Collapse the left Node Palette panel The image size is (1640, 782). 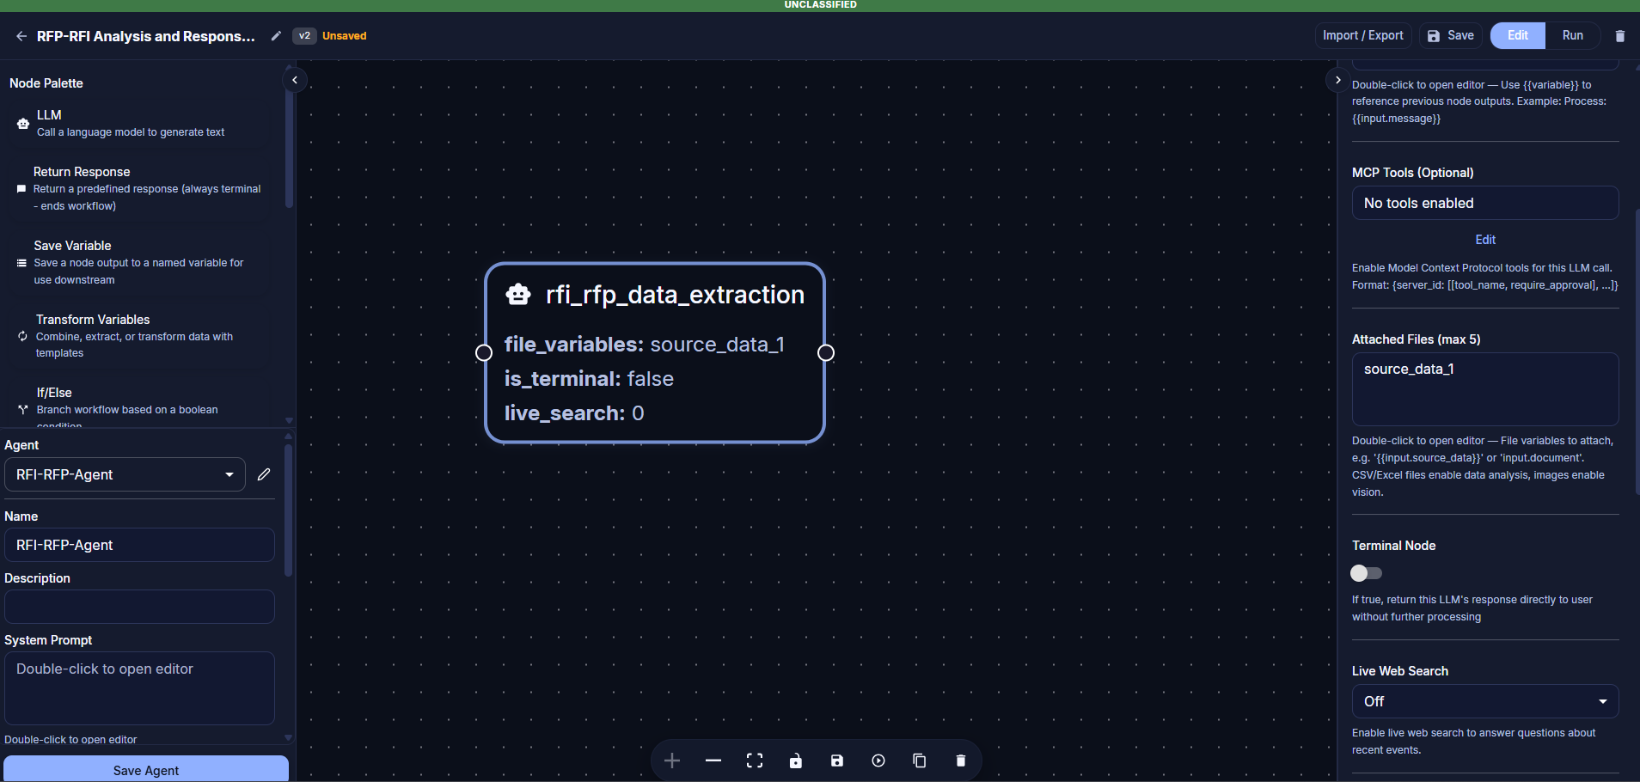(x=295, y=80)
